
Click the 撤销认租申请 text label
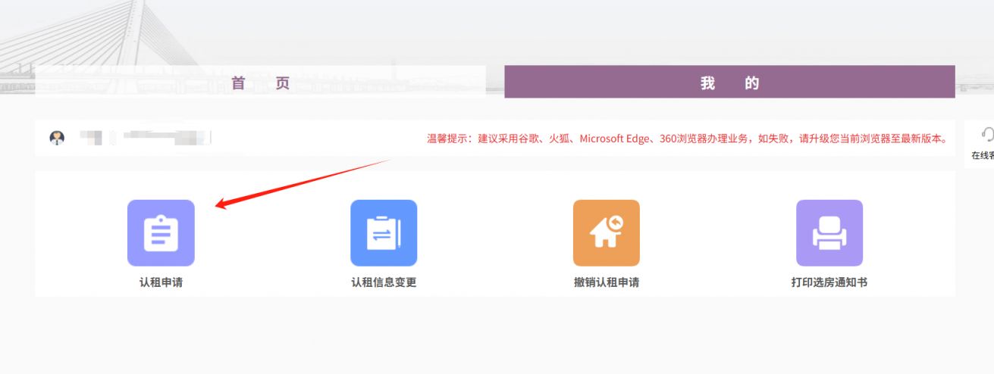pyautogui.click(x=607, y=282)
